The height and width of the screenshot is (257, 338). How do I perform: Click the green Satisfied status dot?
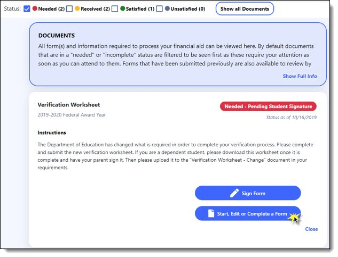[122, 9]
